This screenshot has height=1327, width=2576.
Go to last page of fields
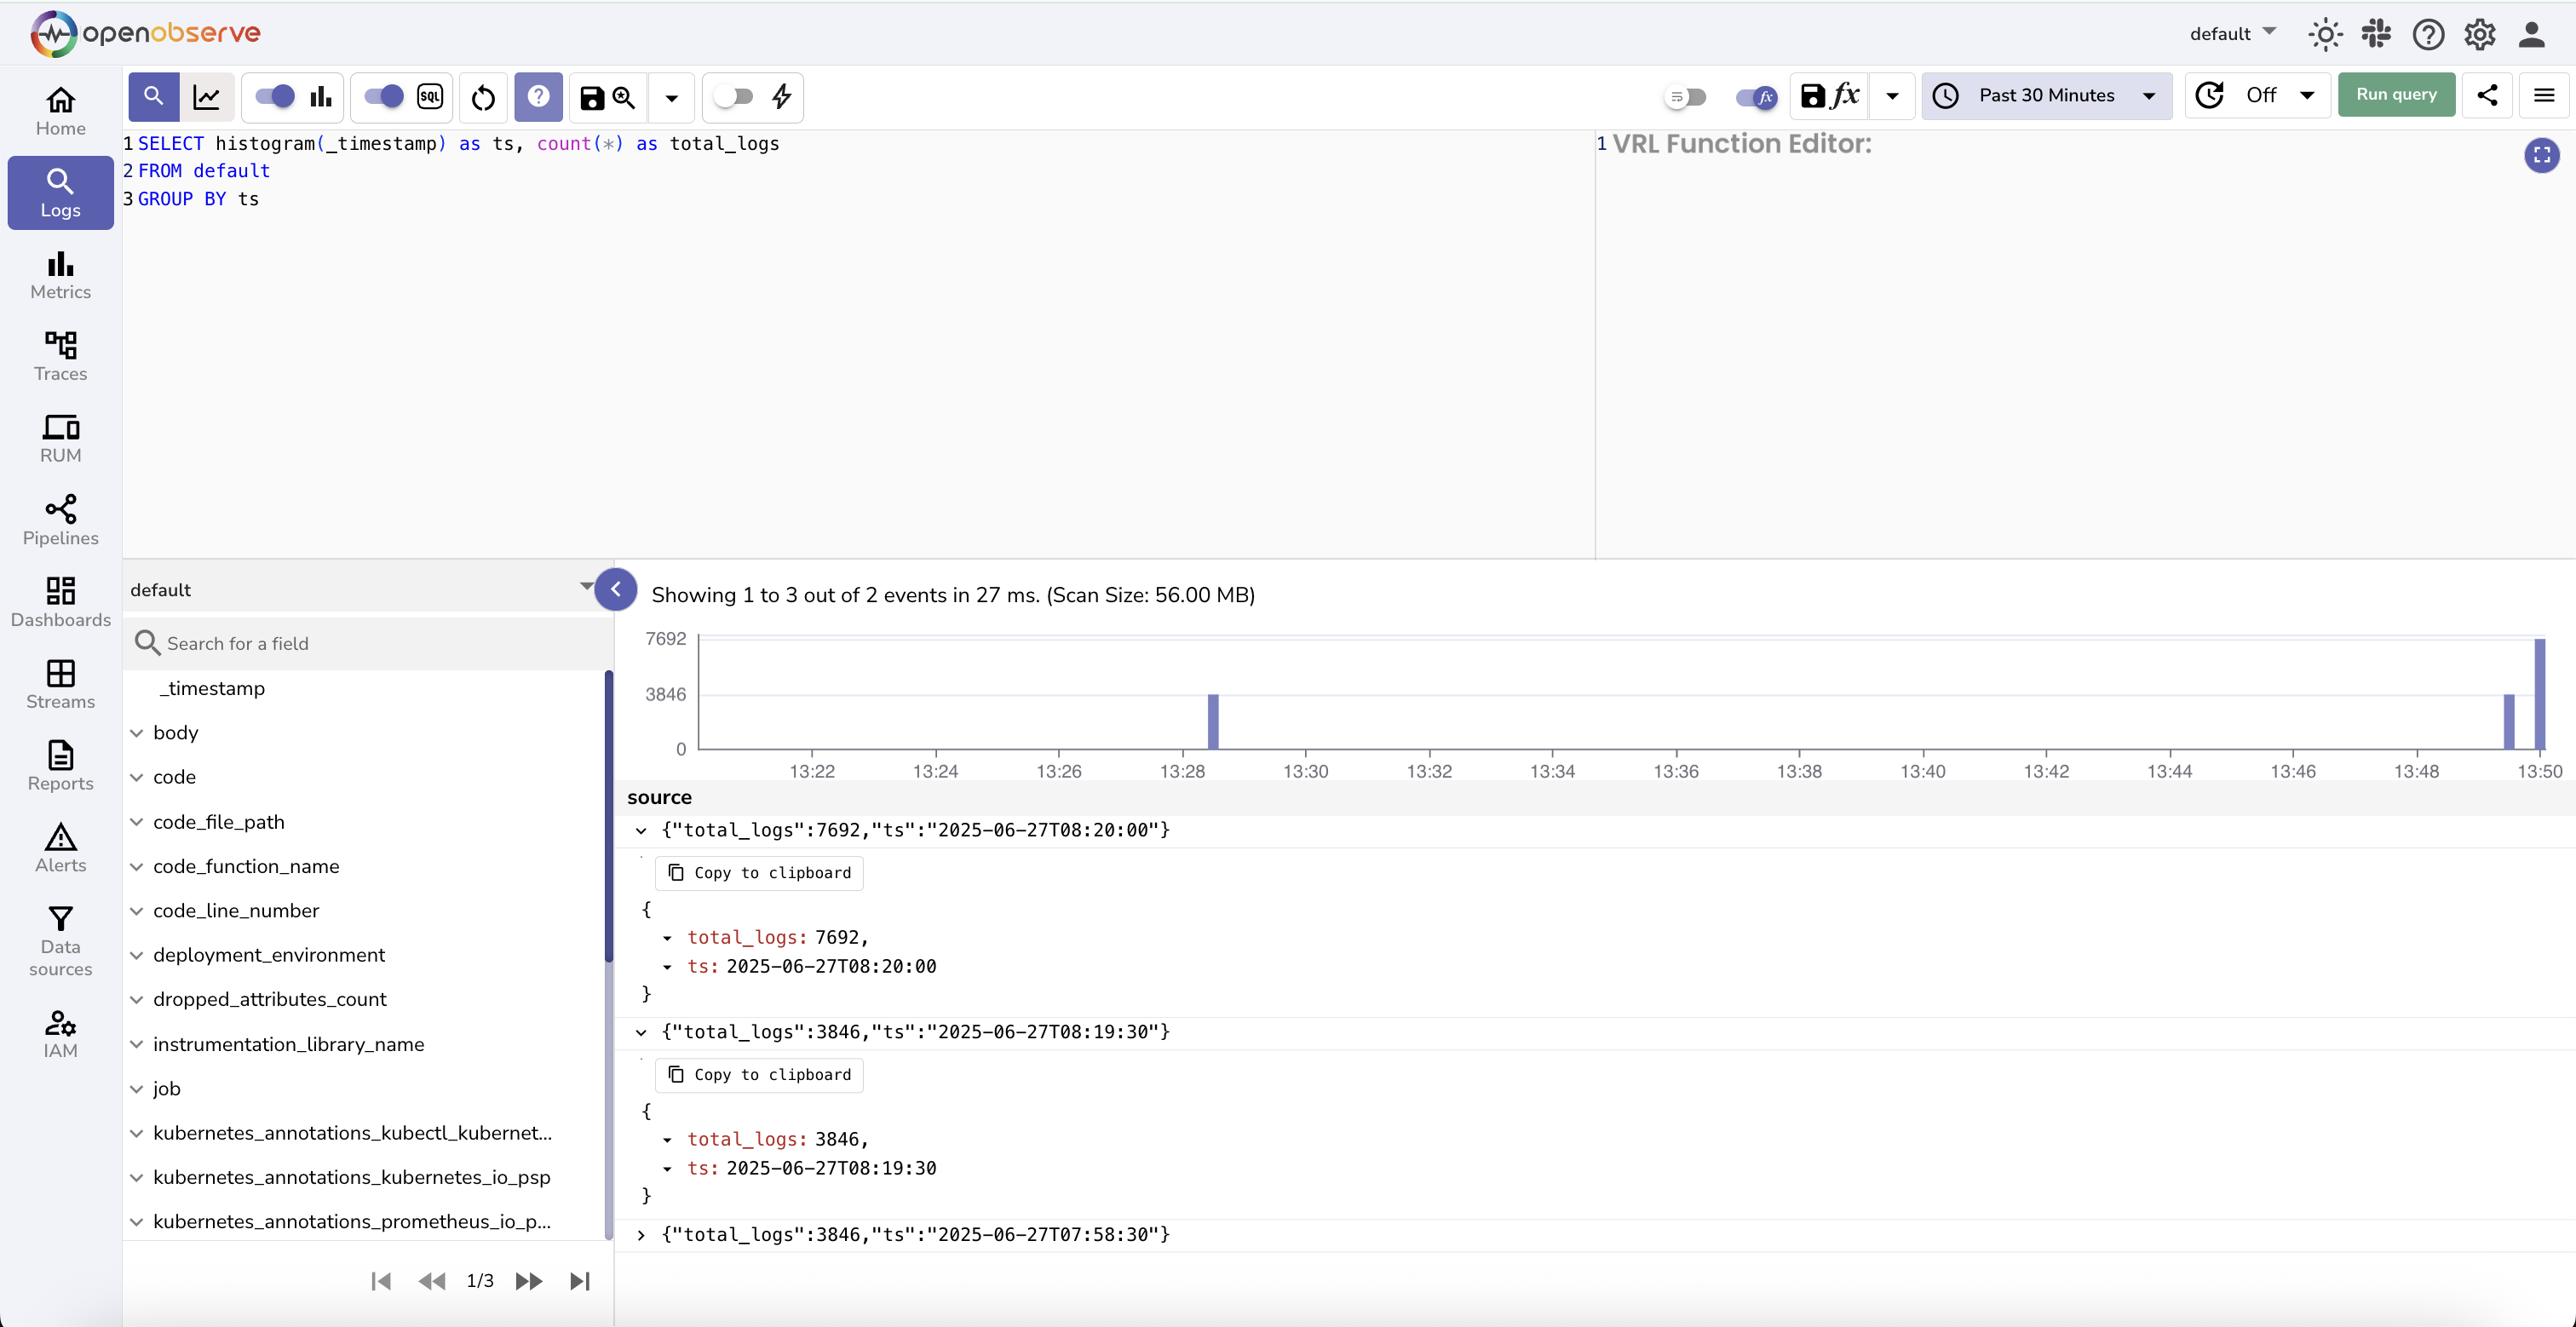(579, 1281)
